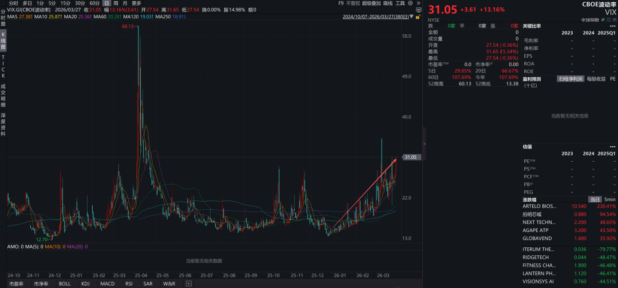Open ARTELO BIOS... gainer row
Image resolution: width=618 pixels, height=288 pixels.
tap(569, 206)
